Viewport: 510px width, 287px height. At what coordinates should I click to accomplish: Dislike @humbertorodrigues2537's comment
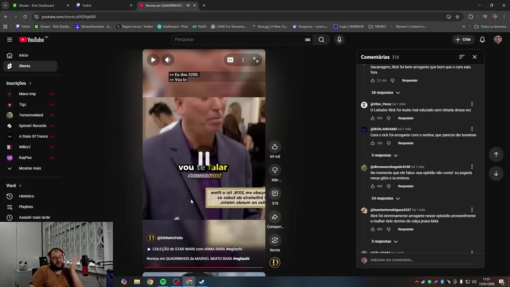pos(388,229)
